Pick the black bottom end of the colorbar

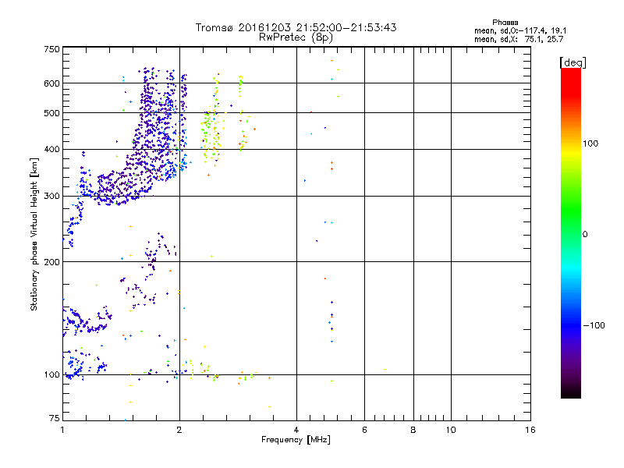[571, 392]
